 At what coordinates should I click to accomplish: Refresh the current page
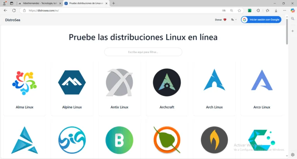coord(14,10)
